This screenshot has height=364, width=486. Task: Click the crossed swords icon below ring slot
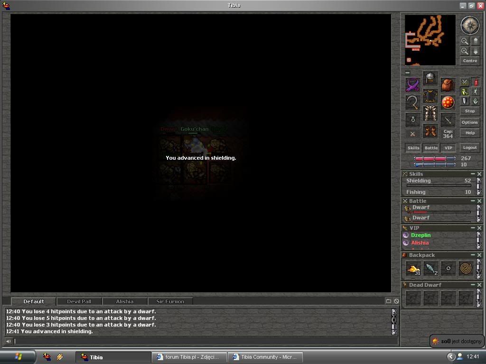click(x=412, y=134)
